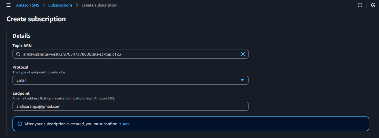Click the subscription confirmation notice text

pos(73,124)
